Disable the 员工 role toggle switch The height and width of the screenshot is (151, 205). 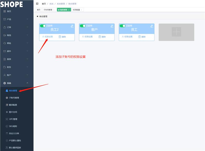tap(122, 26)
